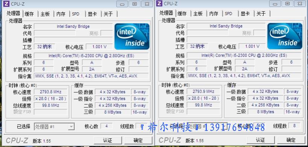Image resolution: width=308 pixels, height=147 pixels.
Task: Click 确定 button in left CPU-Z window
Action: tap(138, 140)
